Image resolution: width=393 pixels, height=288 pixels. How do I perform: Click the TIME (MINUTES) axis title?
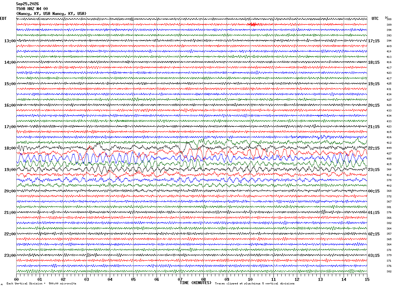click(196, 283)
